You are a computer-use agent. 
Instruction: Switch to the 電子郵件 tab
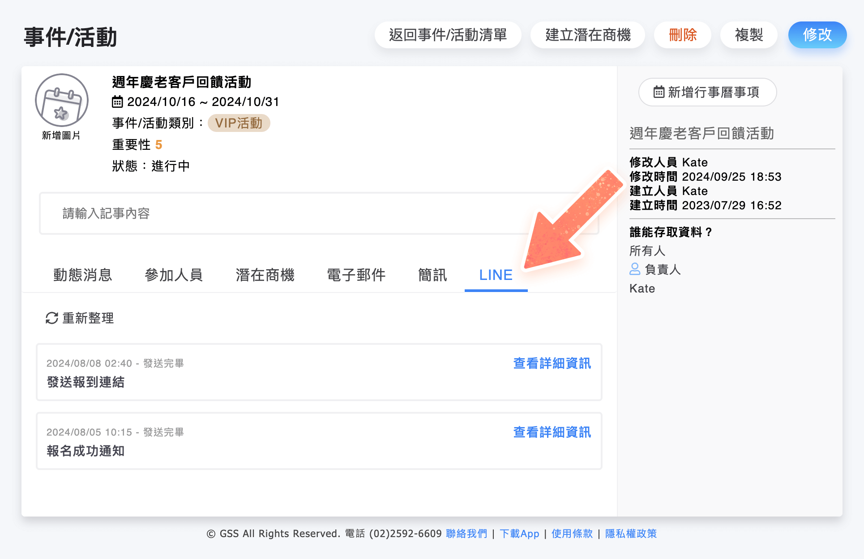coord(355,275)
